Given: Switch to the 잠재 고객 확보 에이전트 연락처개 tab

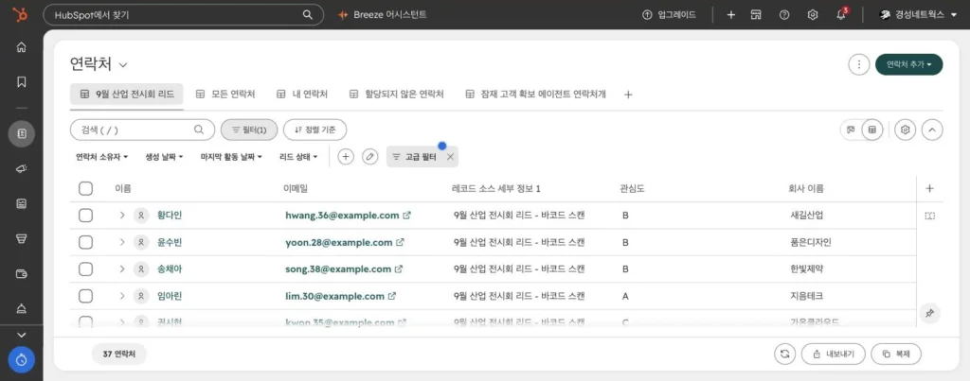Looking at the screenshot, I should pos(535,95).
